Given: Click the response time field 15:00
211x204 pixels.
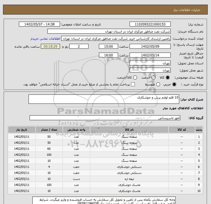Looking at the screenshot, I should [109, 46].
